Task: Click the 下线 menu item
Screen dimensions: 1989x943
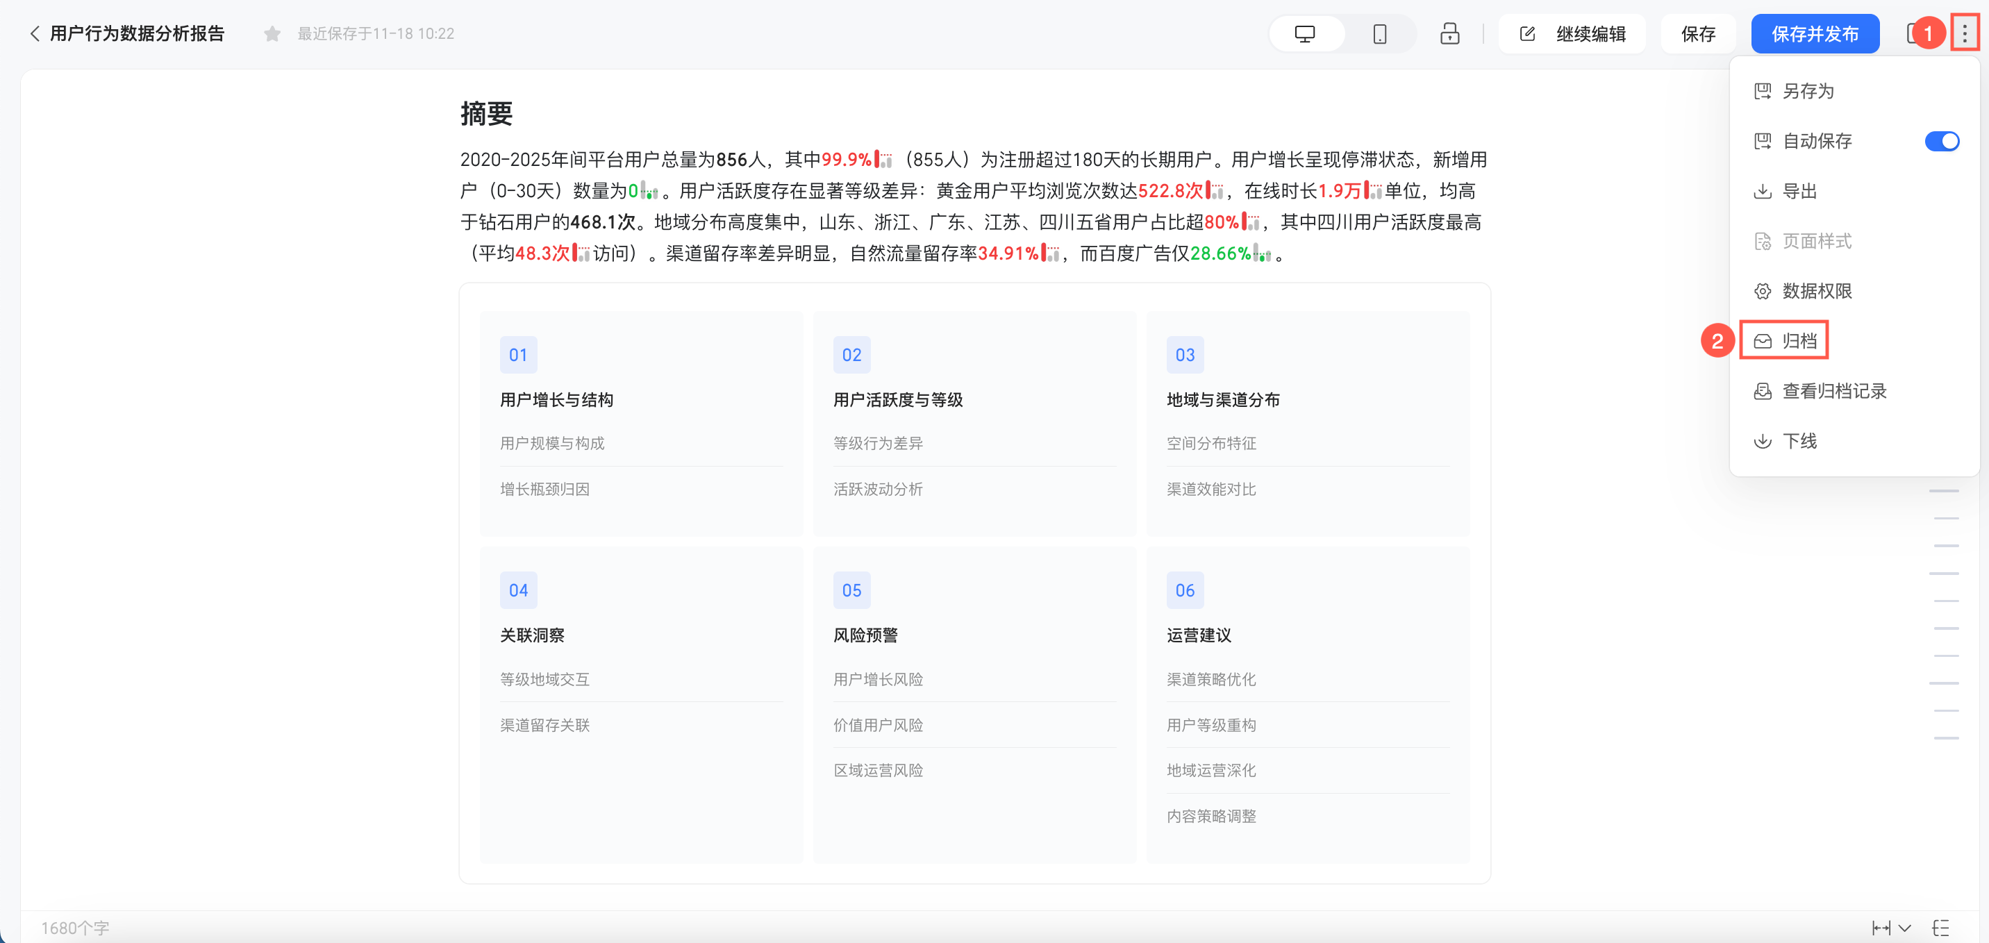Action: pyautogui.click(x=1798, y=441)
